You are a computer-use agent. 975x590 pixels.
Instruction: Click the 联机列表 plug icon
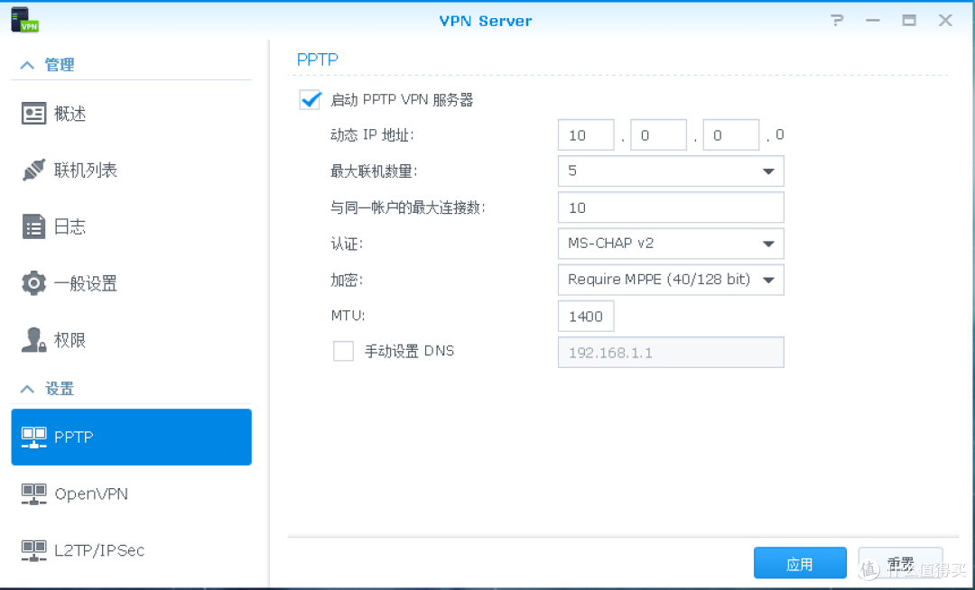point(33,171)
